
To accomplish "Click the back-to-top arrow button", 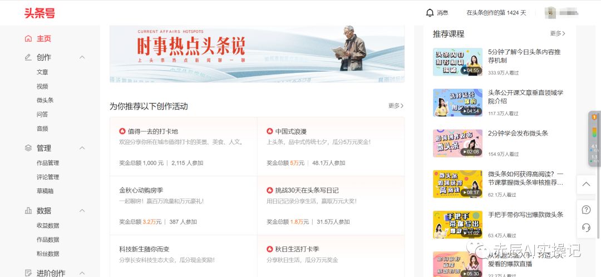I will [586, 184].
